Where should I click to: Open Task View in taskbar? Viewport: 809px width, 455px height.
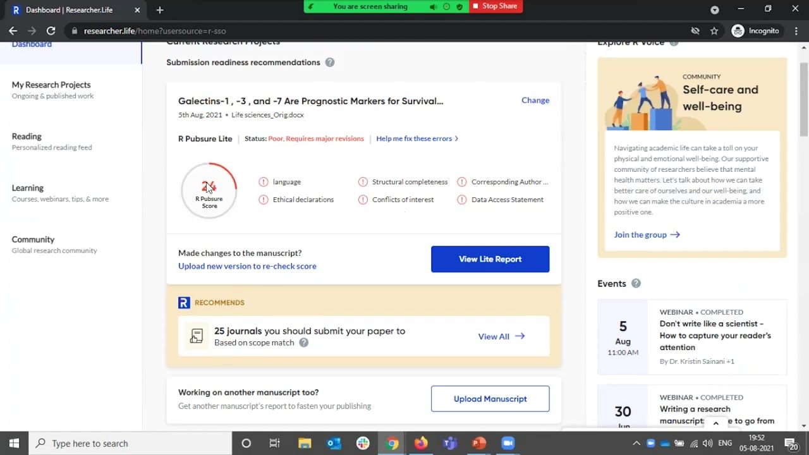coord(274,443)
